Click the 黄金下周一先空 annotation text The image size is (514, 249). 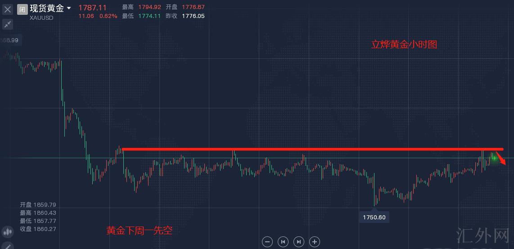click(x=140, y=231)
